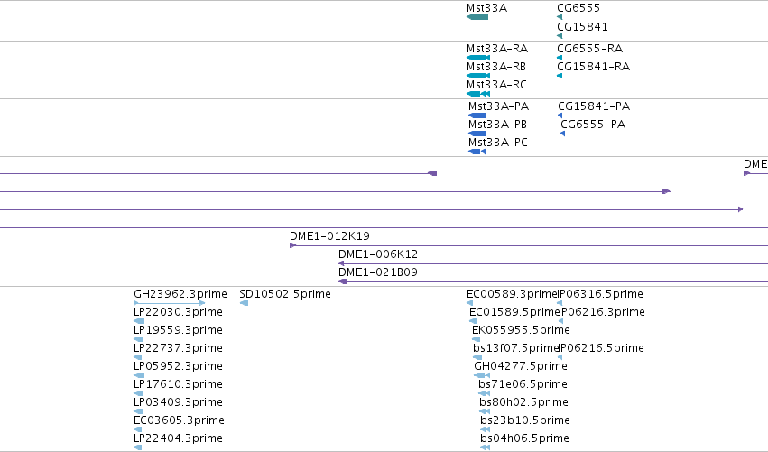Click the CG6555-PA protein arrow
Screen dimensions: 768x452
[x=563, y=134]
